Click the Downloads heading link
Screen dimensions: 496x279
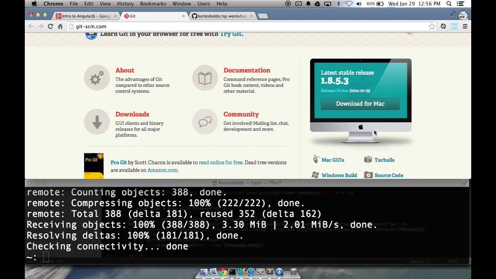pyautogui.click(x=132, y=114)
